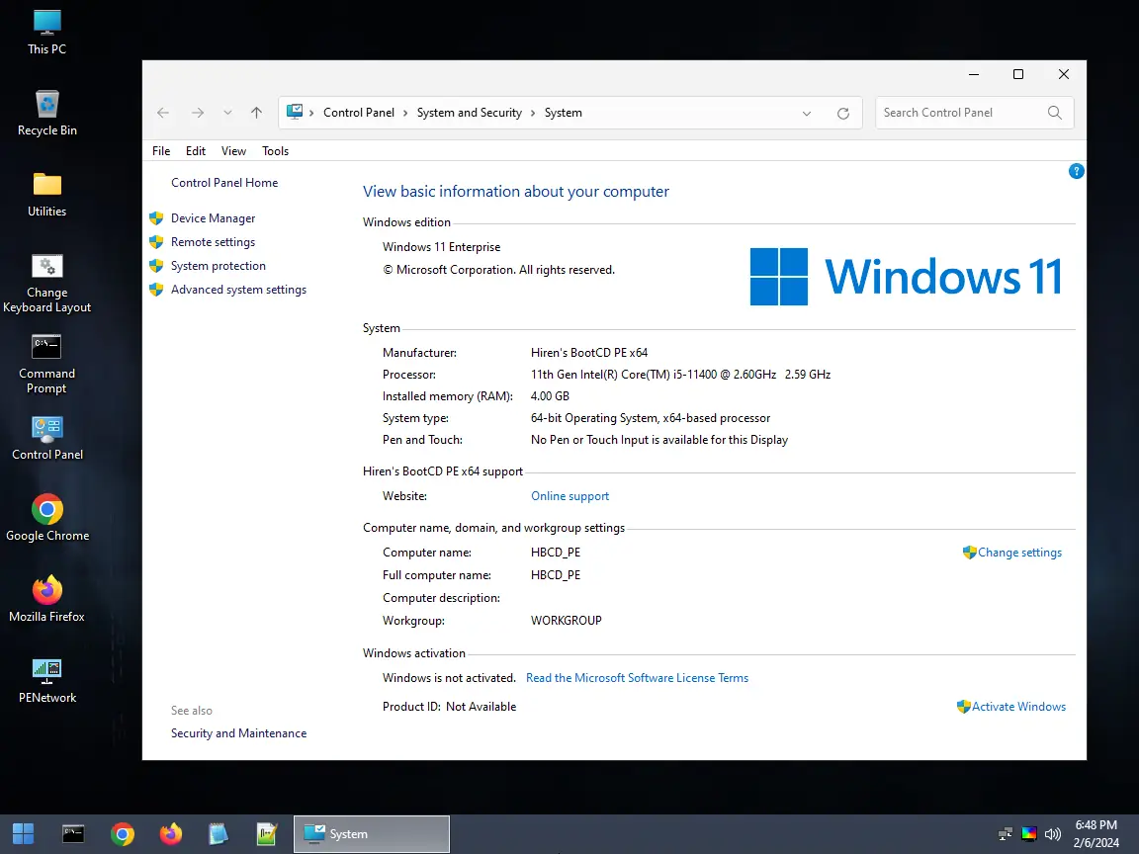Open the green notepad taskbar icon
Screen dimensions: 1139x854
(x=267, y=833)
